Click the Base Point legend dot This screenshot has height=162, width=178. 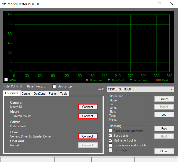(x=108, y=80)
